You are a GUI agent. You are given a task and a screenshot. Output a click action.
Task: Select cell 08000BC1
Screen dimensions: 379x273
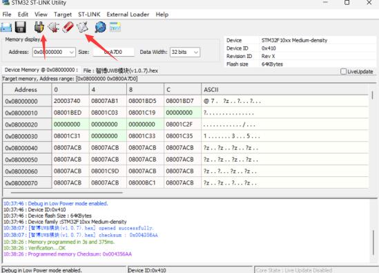point(145,182)
